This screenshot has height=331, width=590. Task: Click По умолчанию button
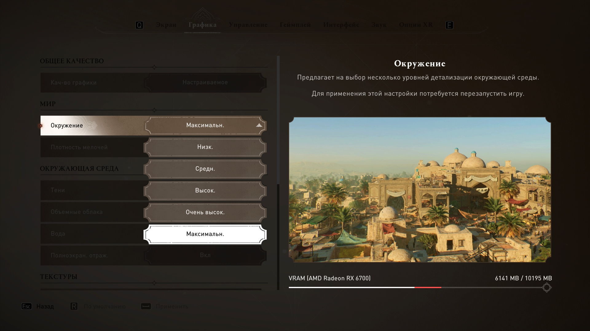pos(105,306)
